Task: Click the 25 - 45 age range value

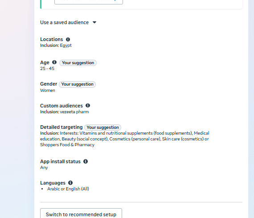Action: pyautogui.click(x=47, y=69)
